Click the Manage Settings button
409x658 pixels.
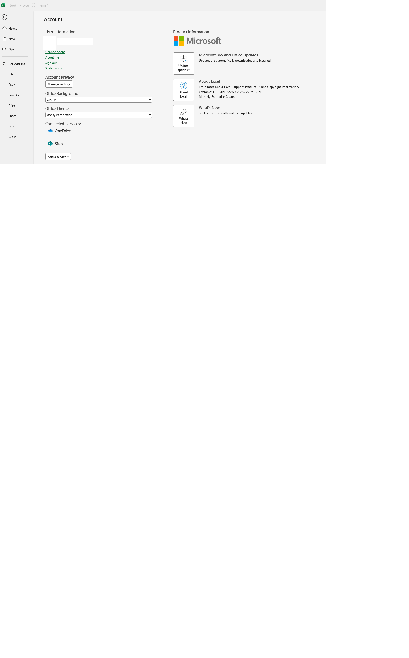point(59,84)
